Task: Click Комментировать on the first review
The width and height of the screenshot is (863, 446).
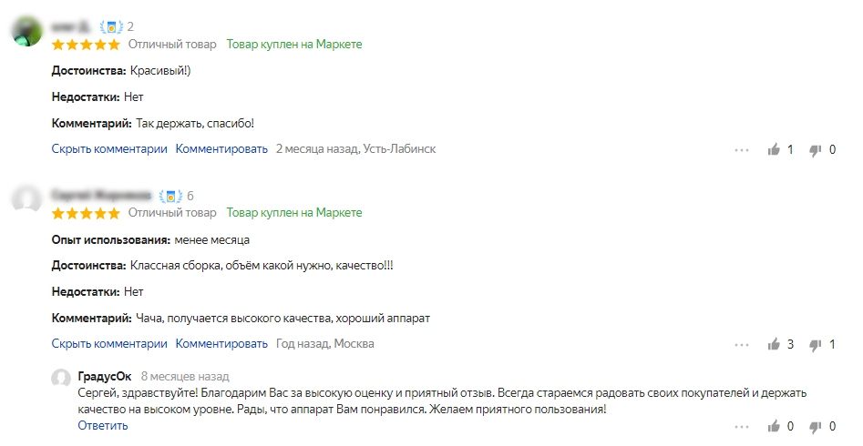Action: point(221,149)
